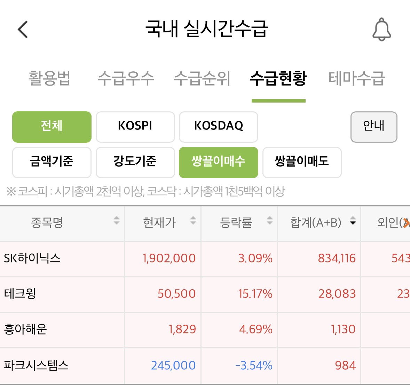Choose the 쌍끌이매도 filter
Viewport: 410px width, 387px height.
[x=302, y=163]
